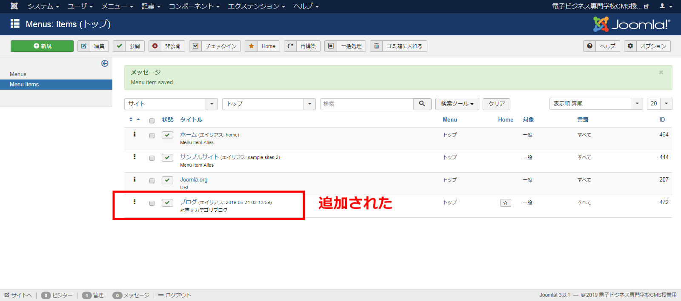Create new item with 新規 button
Screen dimensions: 681x301
click(x=42, y=46)
